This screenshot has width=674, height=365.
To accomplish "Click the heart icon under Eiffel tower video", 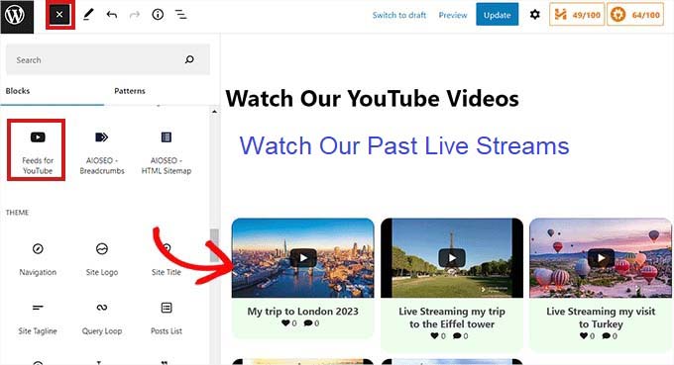I will coord(435,336).
